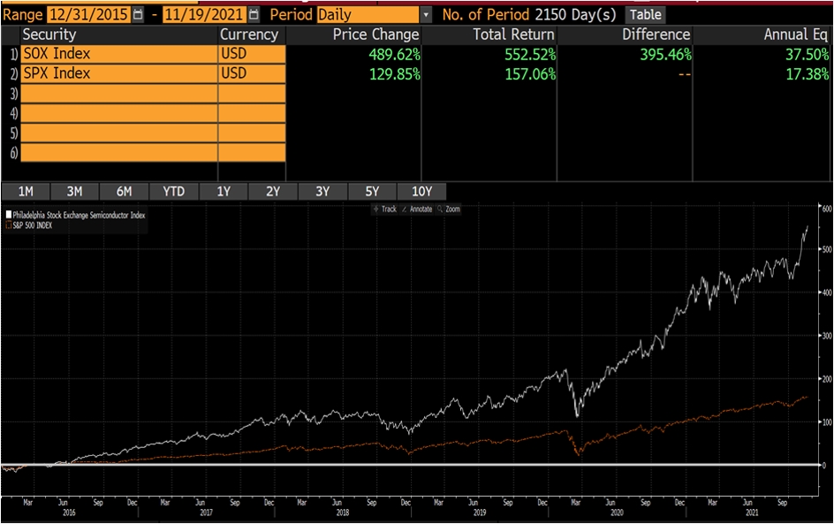Click empty security field in row 6

pyautogui.click(x=118, y=152)
